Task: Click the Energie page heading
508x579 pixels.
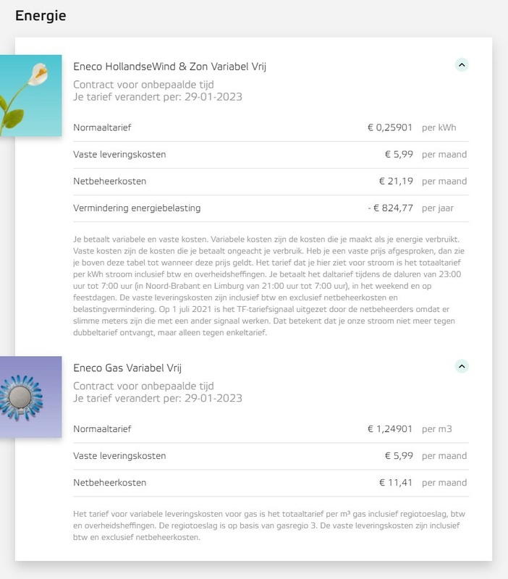Action: point(41,16)
